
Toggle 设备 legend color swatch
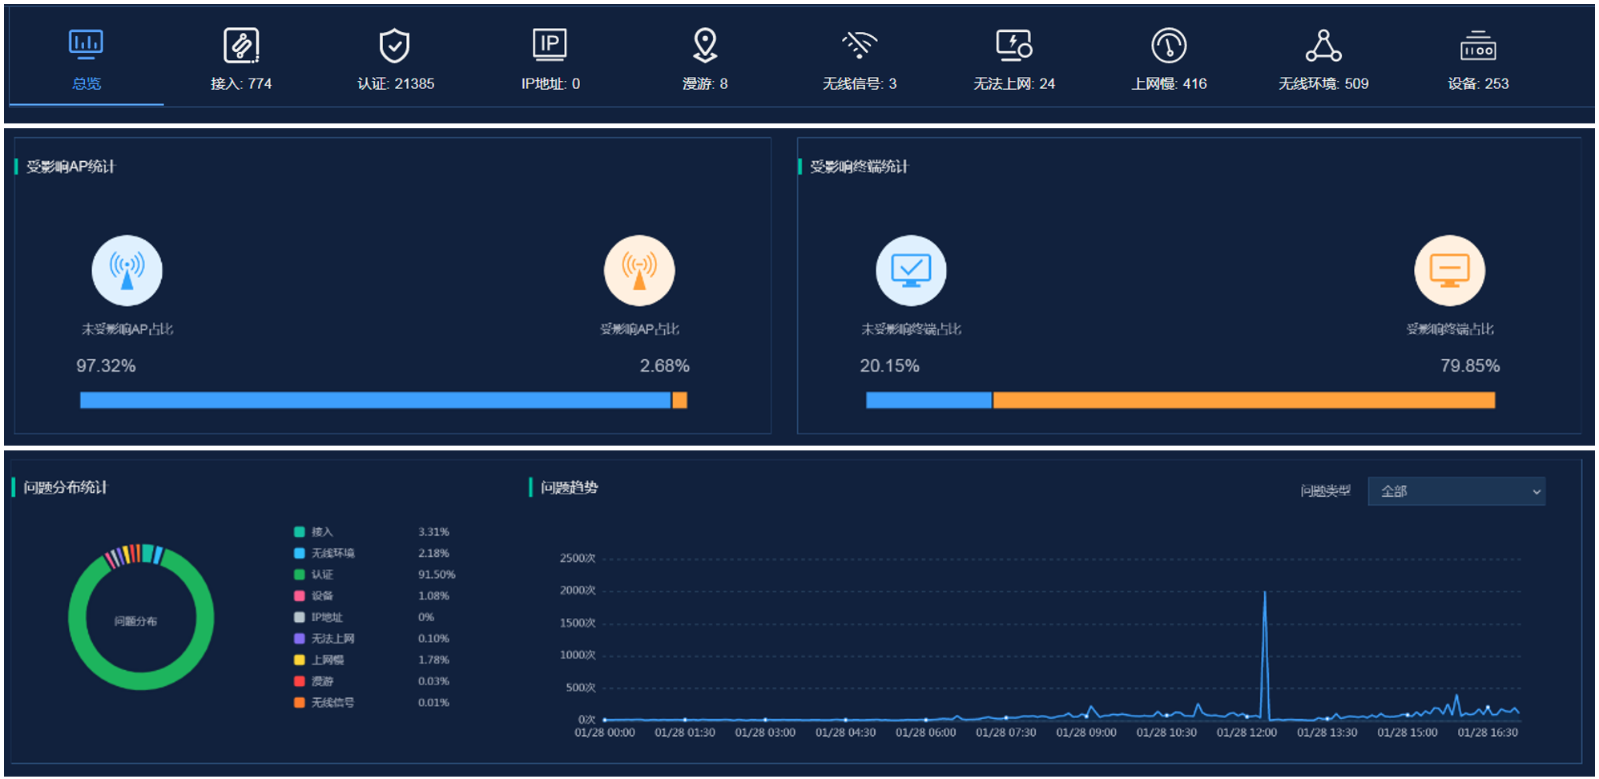(x=299, y=595)
